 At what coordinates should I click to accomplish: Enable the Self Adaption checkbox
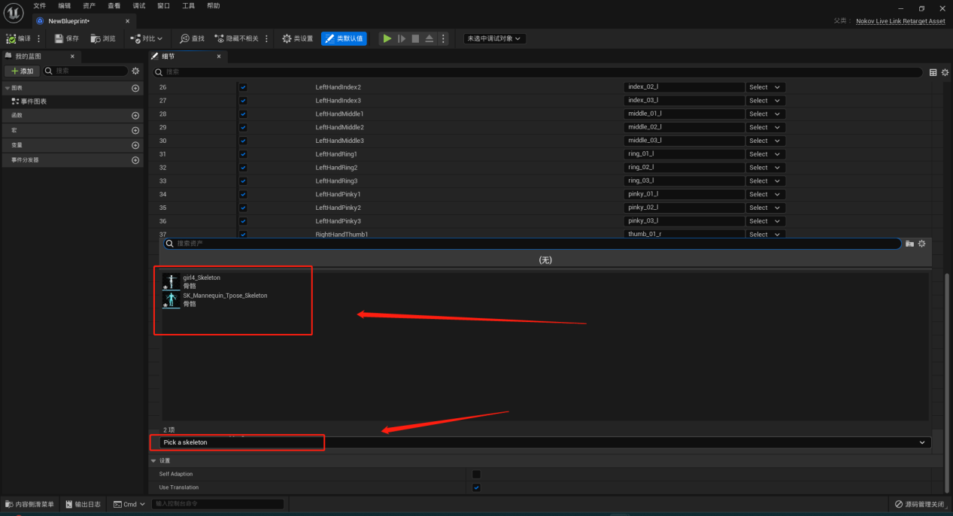pyautogui.click(x=476, y=474)
